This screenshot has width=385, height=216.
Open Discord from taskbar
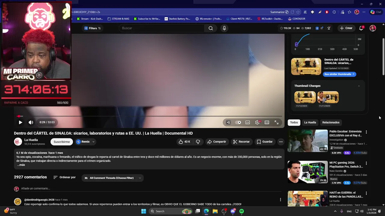233,211
